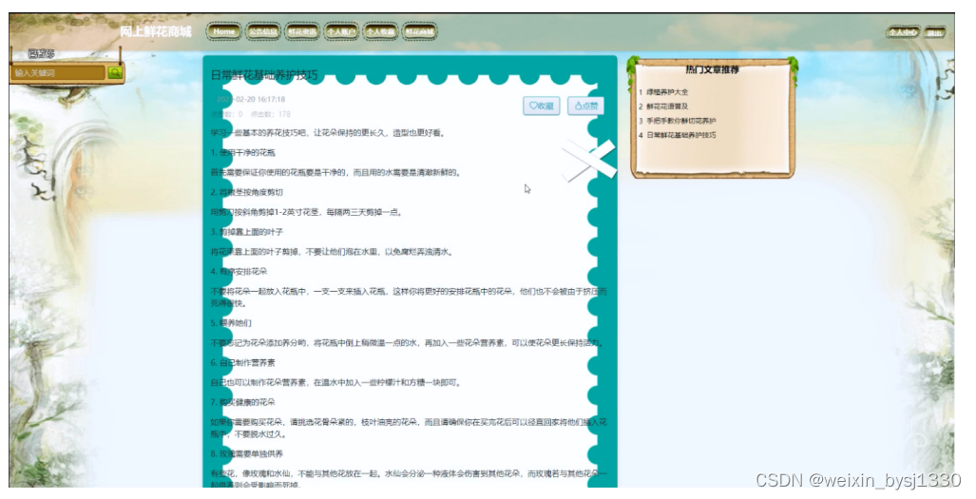Screen dimensions: 976x499
Task: Click the 点击数: 178 counter text
Action: pos(271,114)
